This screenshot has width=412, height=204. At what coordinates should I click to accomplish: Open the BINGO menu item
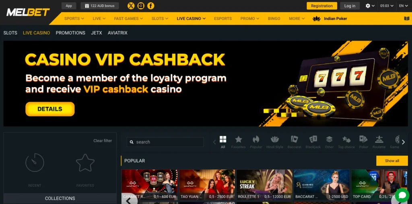click(274, 18)
